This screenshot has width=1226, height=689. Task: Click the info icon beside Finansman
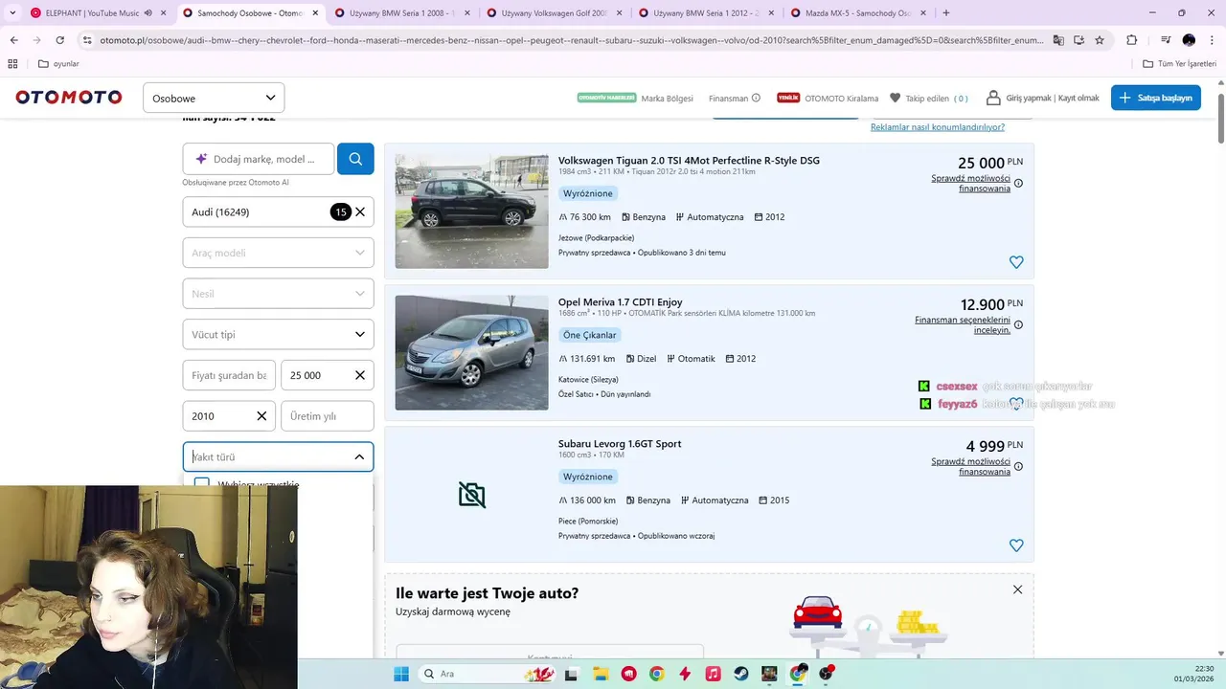click(756, 98)
